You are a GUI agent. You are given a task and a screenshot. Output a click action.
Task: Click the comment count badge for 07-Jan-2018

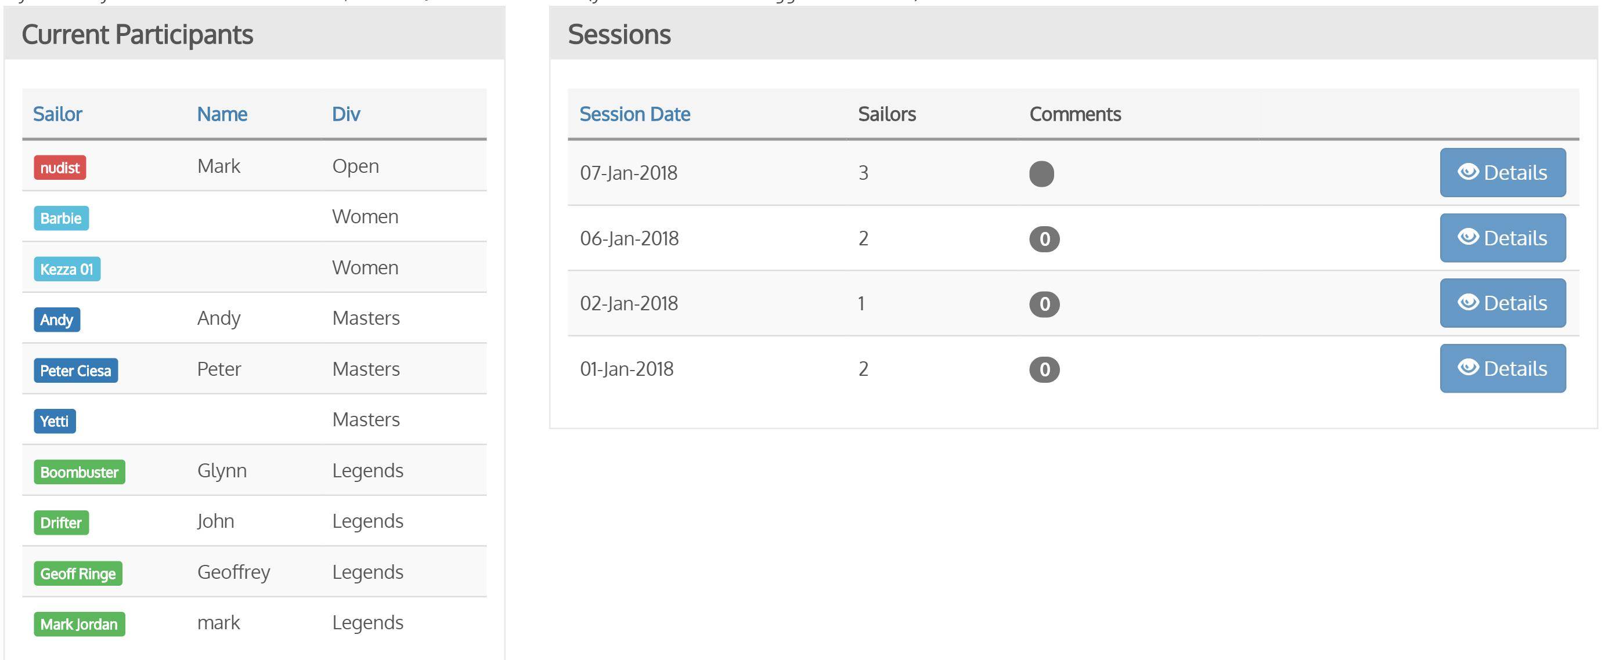[x=1041, y=174]
